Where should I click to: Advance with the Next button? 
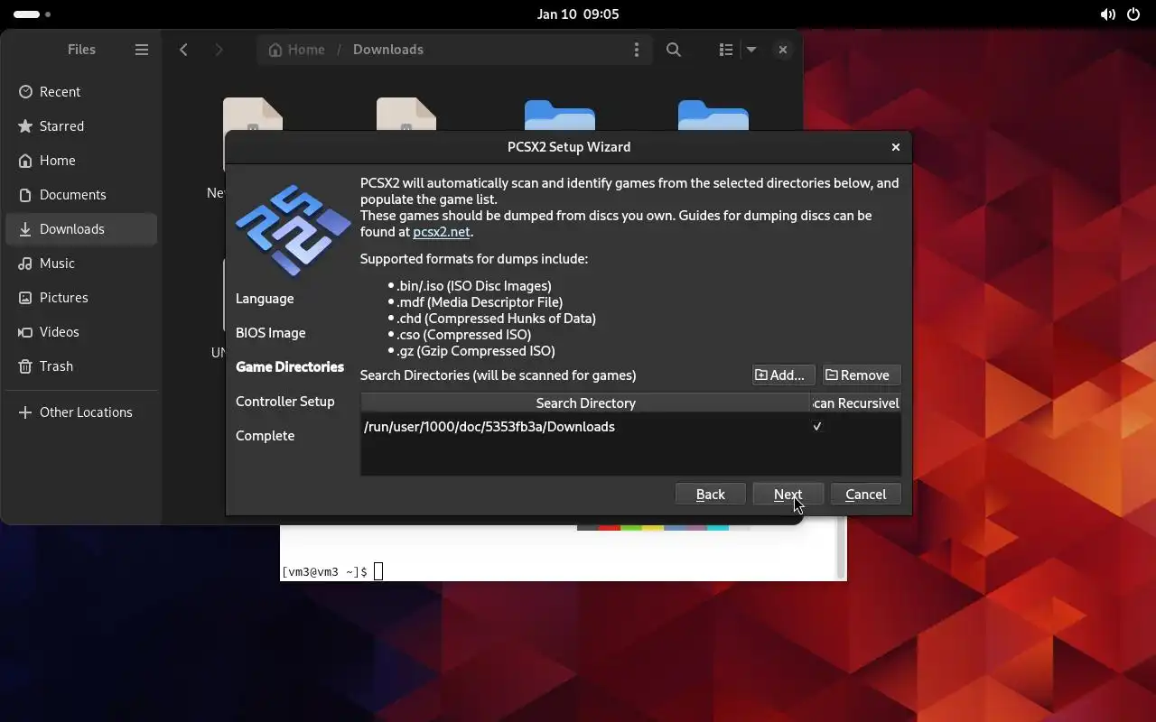(788, 495)
